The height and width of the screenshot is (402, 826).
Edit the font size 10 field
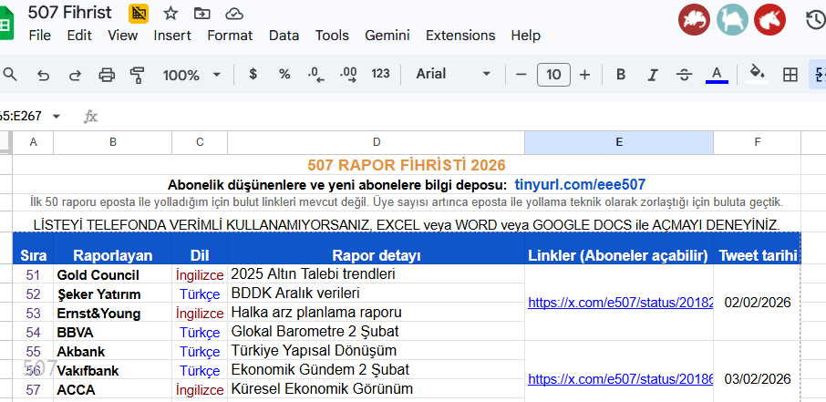click(x=553, y=75)
